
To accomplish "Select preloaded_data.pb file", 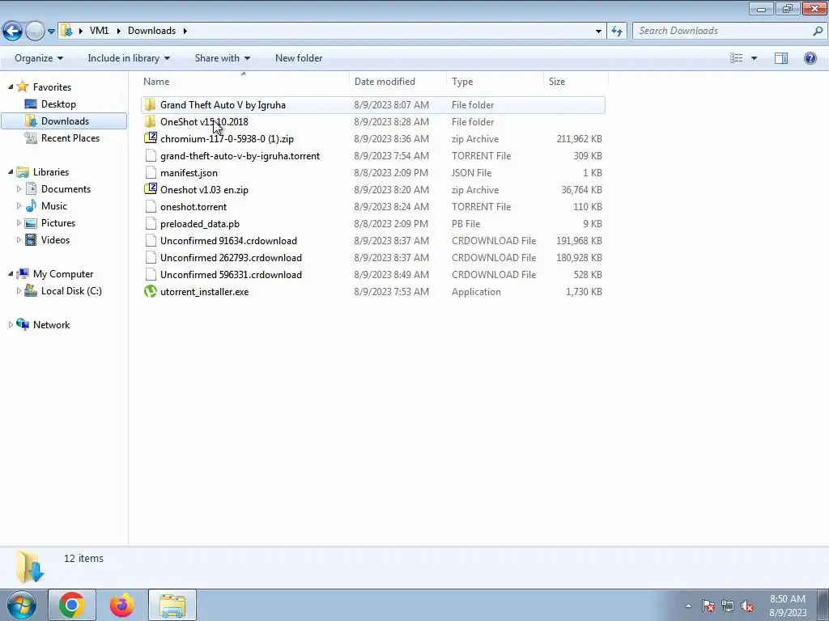I will click(372, 223).
